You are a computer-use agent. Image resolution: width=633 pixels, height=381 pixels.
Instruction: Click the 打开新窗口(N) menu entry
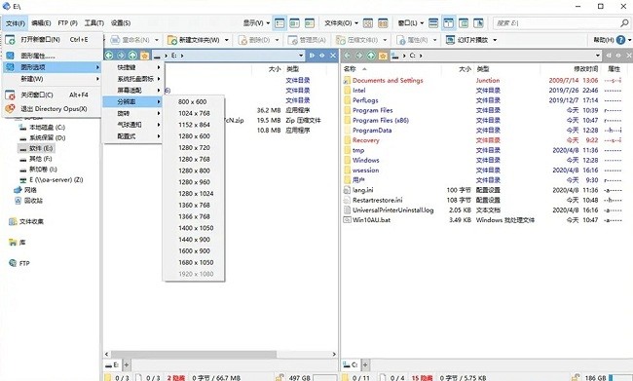52,40
